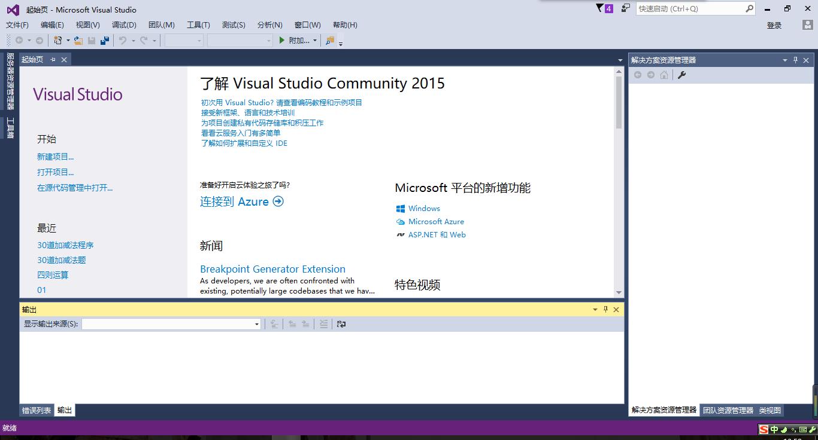Screen dimensions: 818x440
Task: Click the Start Page vertical scrollbar thumb
Action: (x=619, y=102)
